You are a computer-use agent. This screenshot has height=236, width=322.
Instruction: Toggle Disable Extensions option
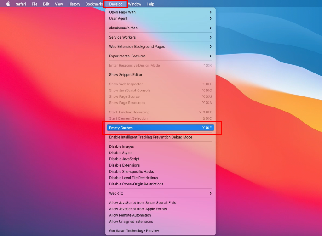pyautogui.click(x=161, y=165)
